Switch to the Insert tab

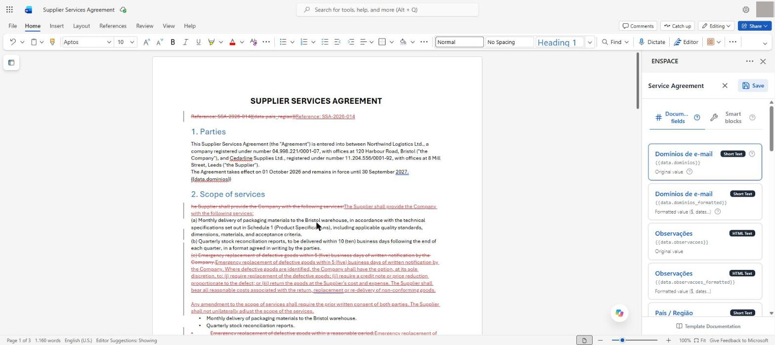[56, 26]
